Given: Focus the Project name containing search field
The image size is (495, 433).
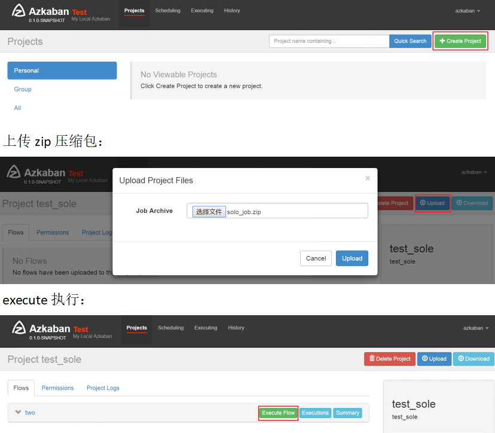Looking at the screenshot, I should click(x=329, y=41).
